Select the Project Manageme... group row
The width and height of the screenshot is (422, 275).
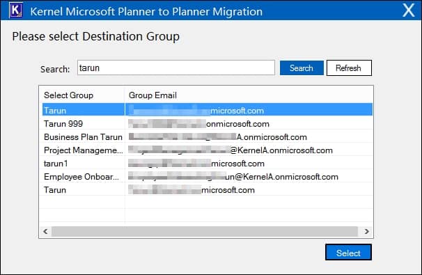click(x=208, y=150)
